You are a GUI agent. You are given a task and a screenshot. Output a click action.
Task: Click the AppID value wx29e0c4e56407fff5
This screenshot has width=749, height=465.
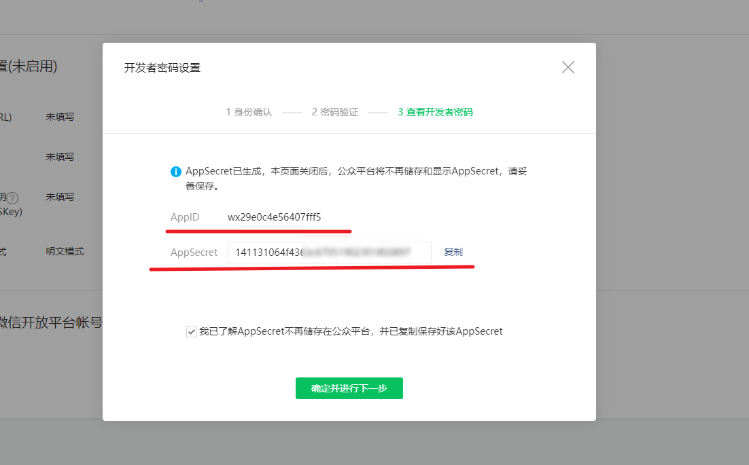274,217
